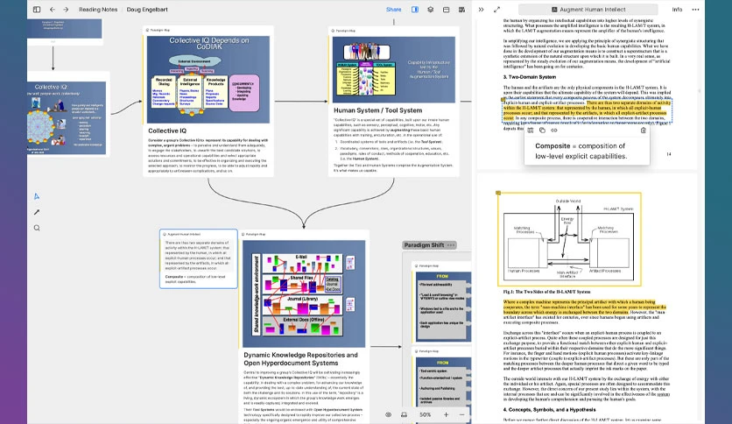The image size is (732, 424).
Task: Select the pointer cursor tool
Action: [x=37, y=196]
